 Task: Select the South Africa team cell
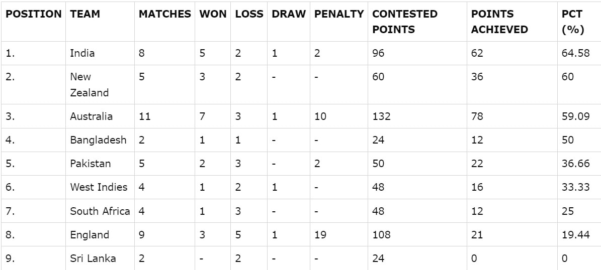point(100,211)
